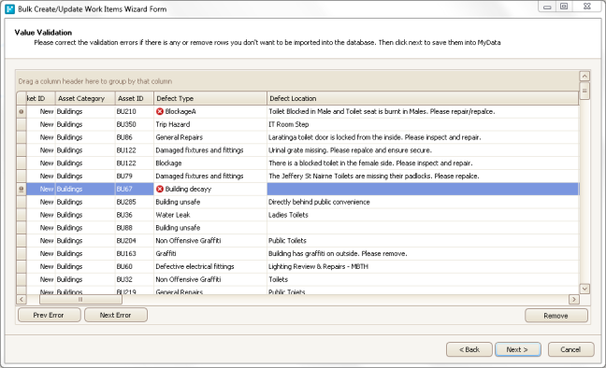Image resolution: width=606 pixels, height=368 pixels.
Task: Click the Next > wizard button
Action: [518, 349]
